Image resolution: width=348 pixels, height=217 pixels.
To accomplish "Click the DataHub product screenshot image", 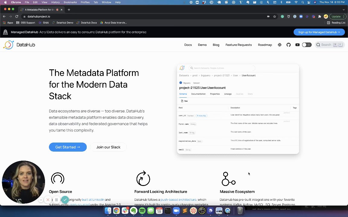I will pos(238,109).
